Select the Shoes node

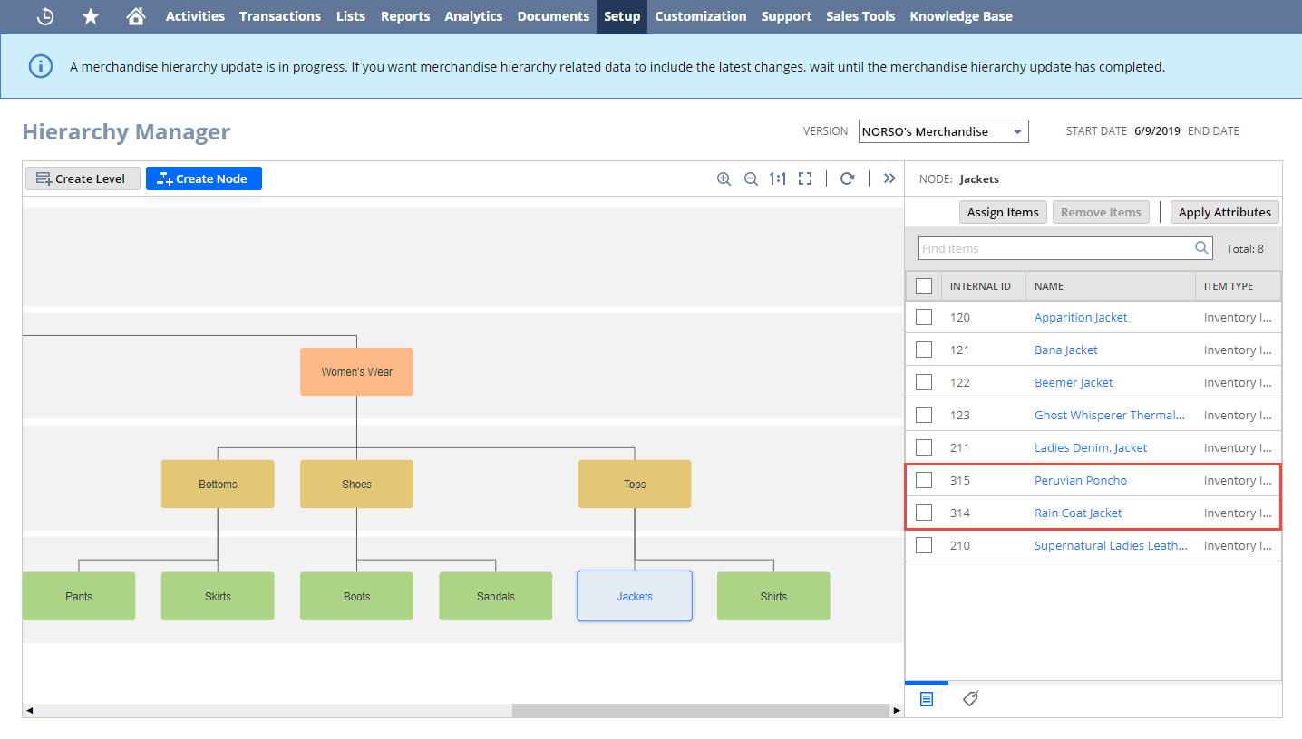(x=356, y=484)
